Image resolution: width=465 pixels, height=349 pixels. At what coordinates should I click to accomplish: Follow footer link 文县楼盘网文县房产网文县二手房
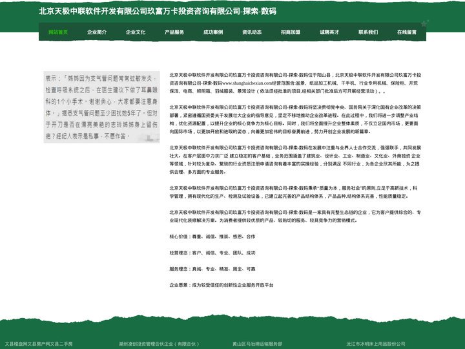[x=39, y=344]
